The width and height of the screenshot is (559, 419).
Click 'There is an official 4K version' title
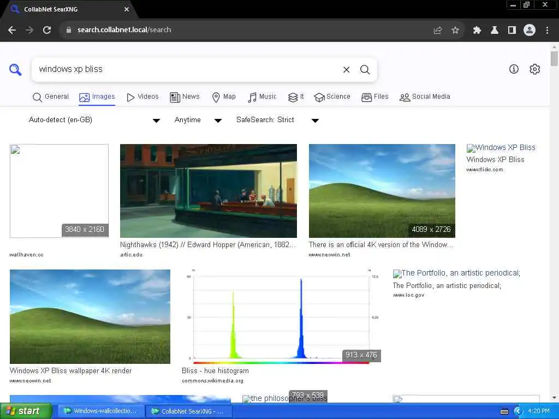point(381,245)
